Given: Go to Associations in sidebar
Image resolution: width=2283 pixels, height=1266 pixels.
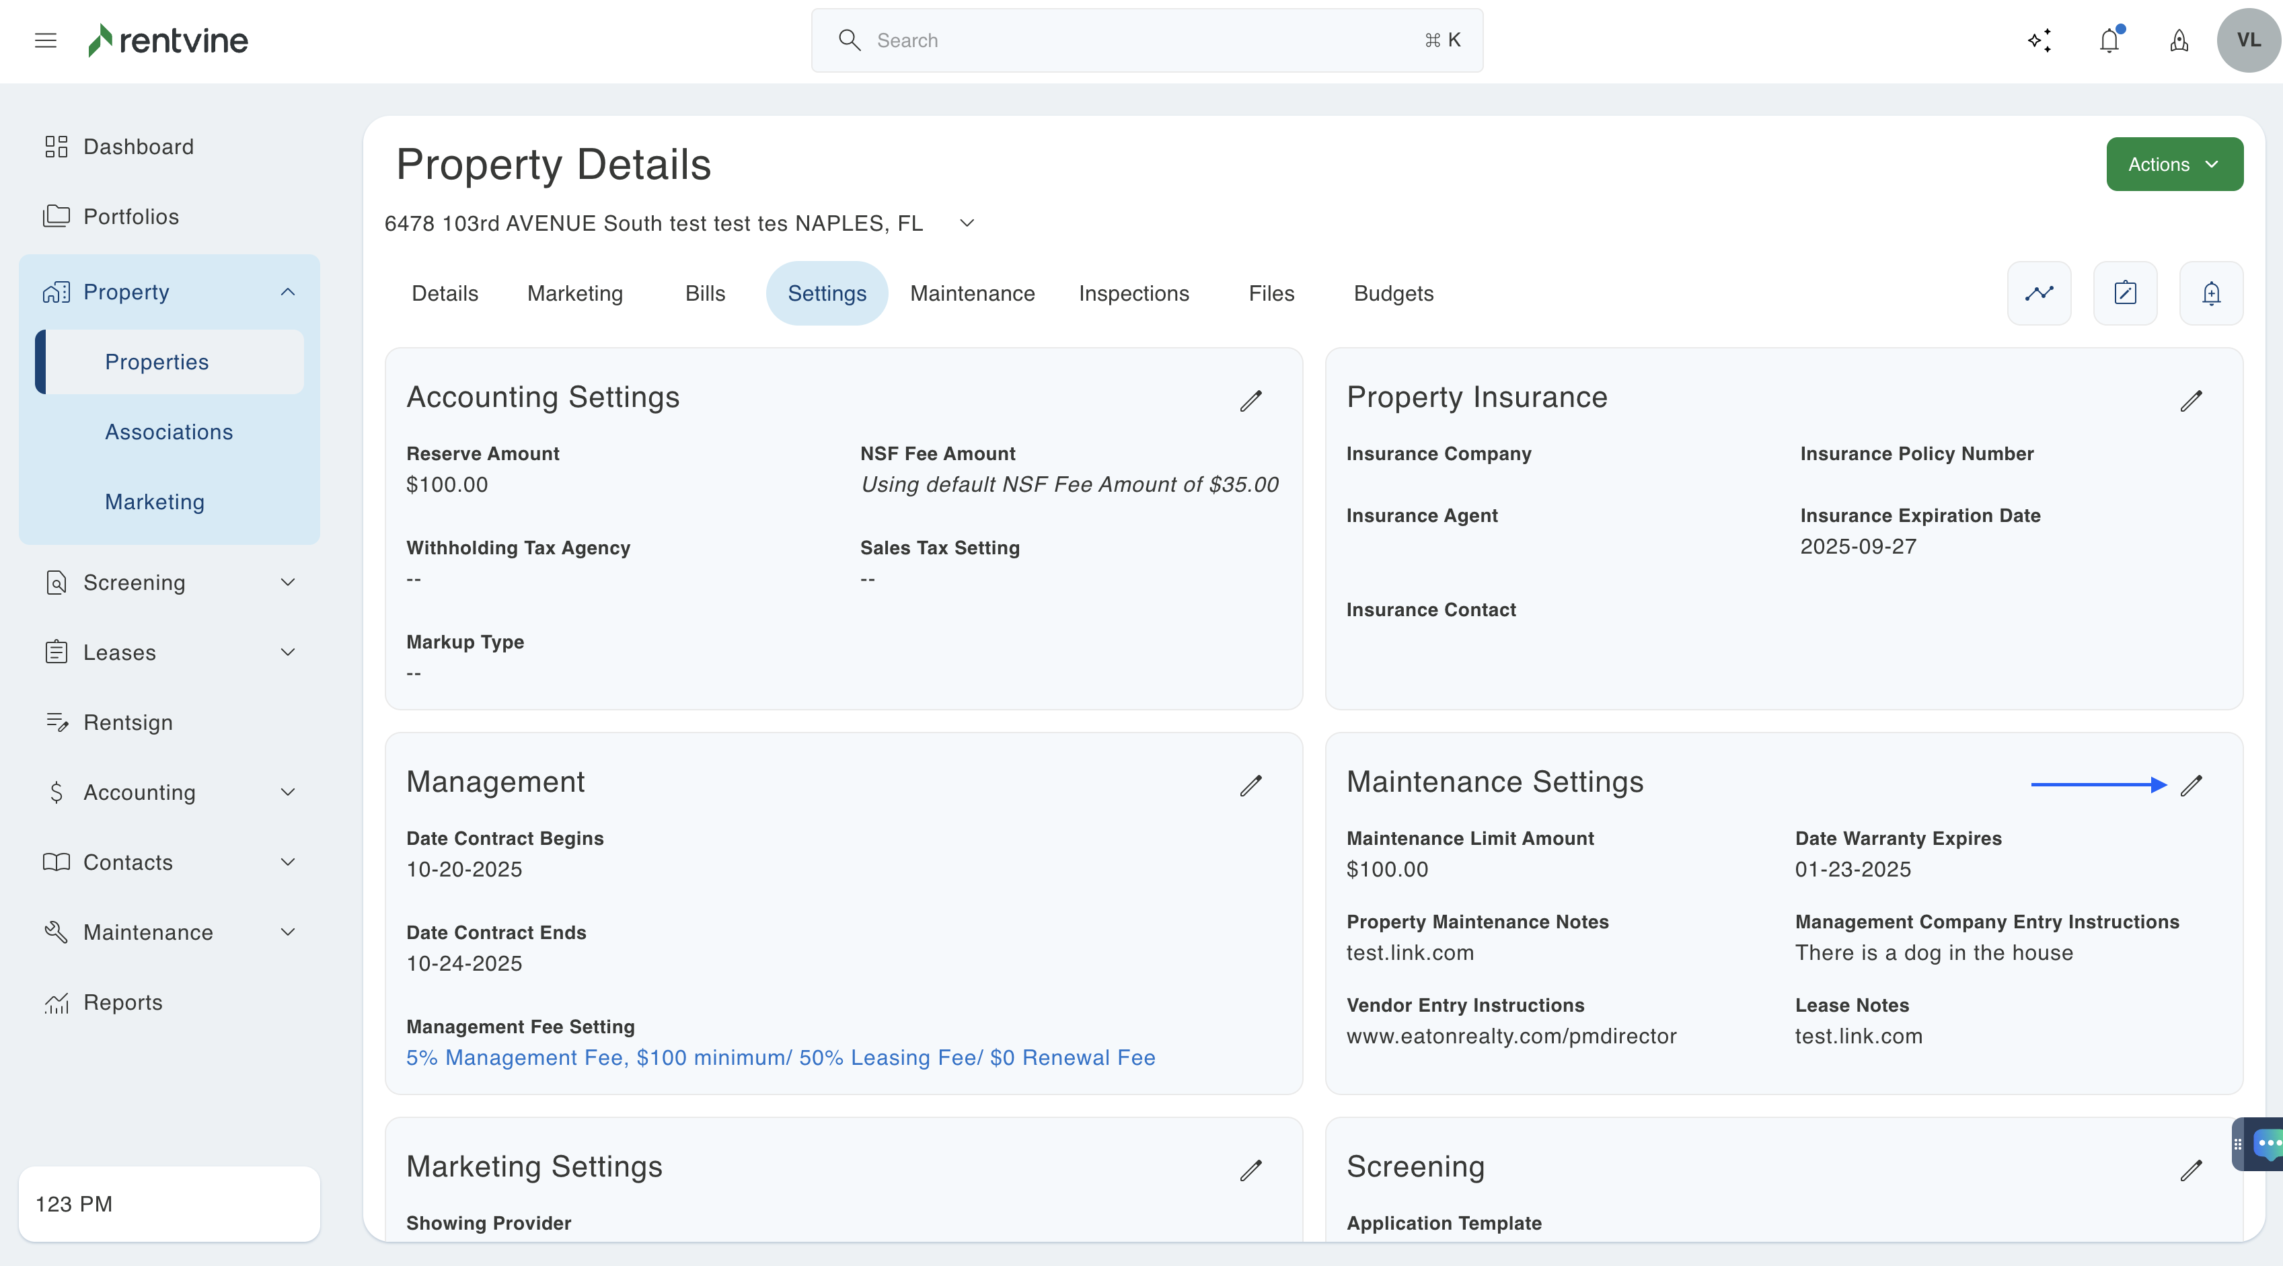Looking at the screenshot, I should point(168,432).
